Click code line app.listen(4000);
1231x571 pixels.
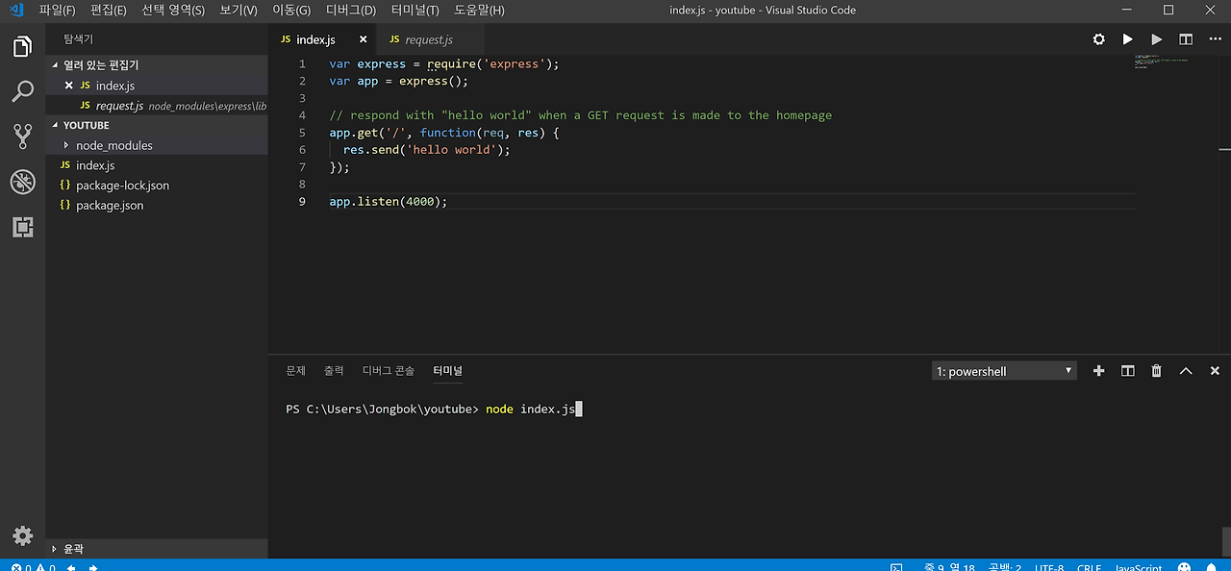click(x=389, y=202)
